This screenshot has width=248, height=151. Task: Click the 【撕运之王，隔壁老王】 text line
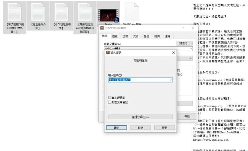210,16
